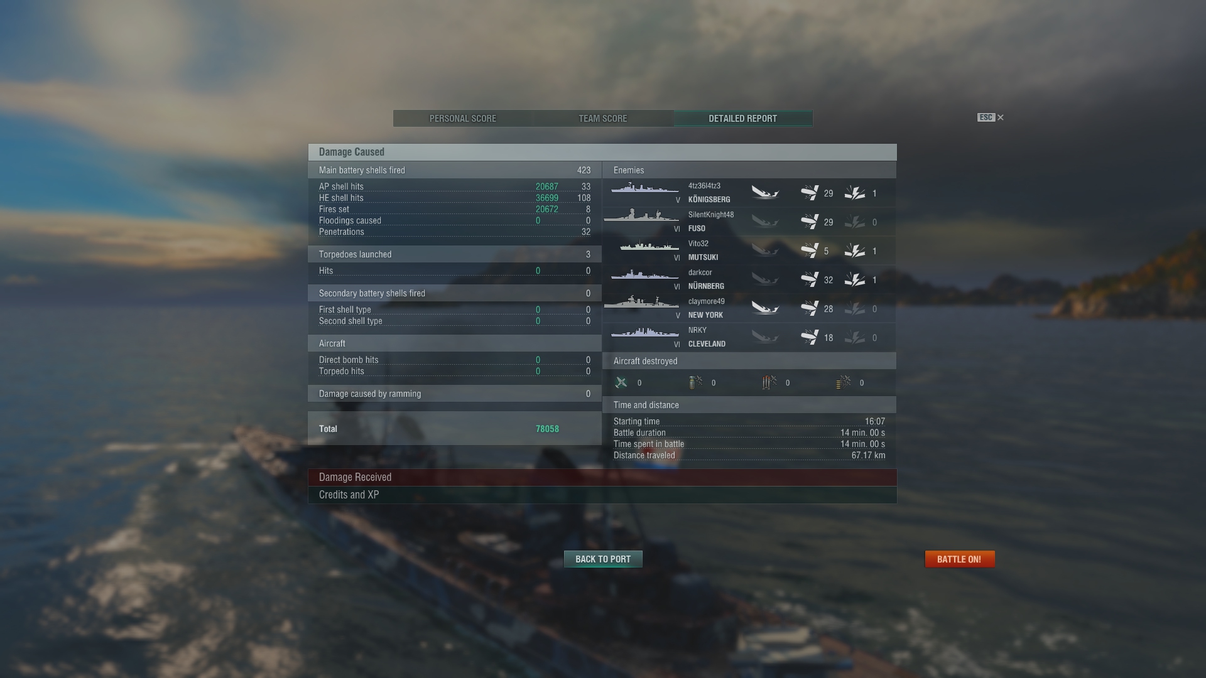Collapse the Damage Caused section
Viewport: 1206px width, 678px height.
coord(602,152)
